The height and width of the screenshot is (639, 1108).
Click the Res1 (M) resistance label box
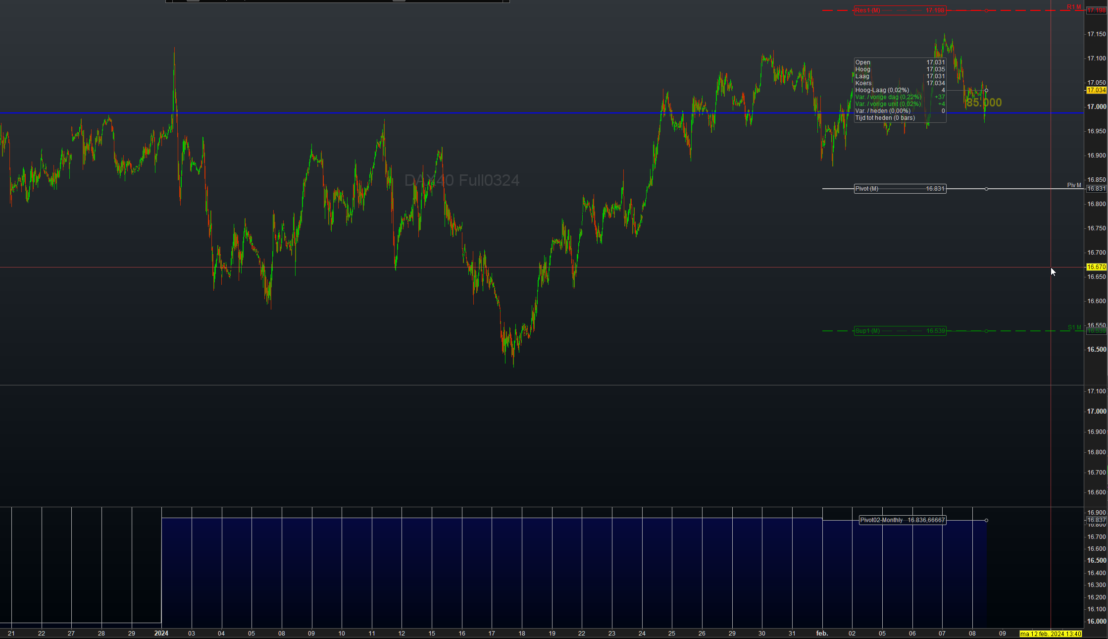click(x=900, y=10)
